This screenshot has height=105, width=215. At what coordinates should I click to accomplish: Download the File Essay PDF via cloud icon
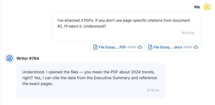pyautogui.click(x=140, y=47)
